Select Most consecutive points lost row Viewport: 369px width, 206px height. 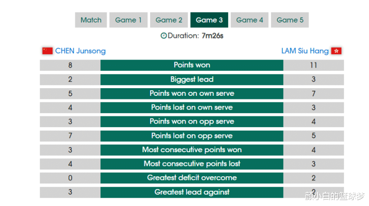[192, 164]
